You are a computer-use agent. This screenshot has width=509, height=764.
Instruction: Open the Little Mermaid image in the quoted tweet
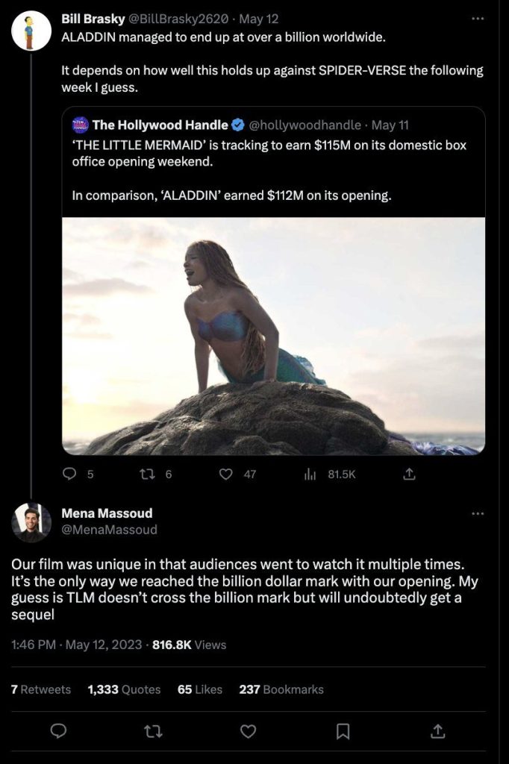pyautogui.click(x=273, y=336)
